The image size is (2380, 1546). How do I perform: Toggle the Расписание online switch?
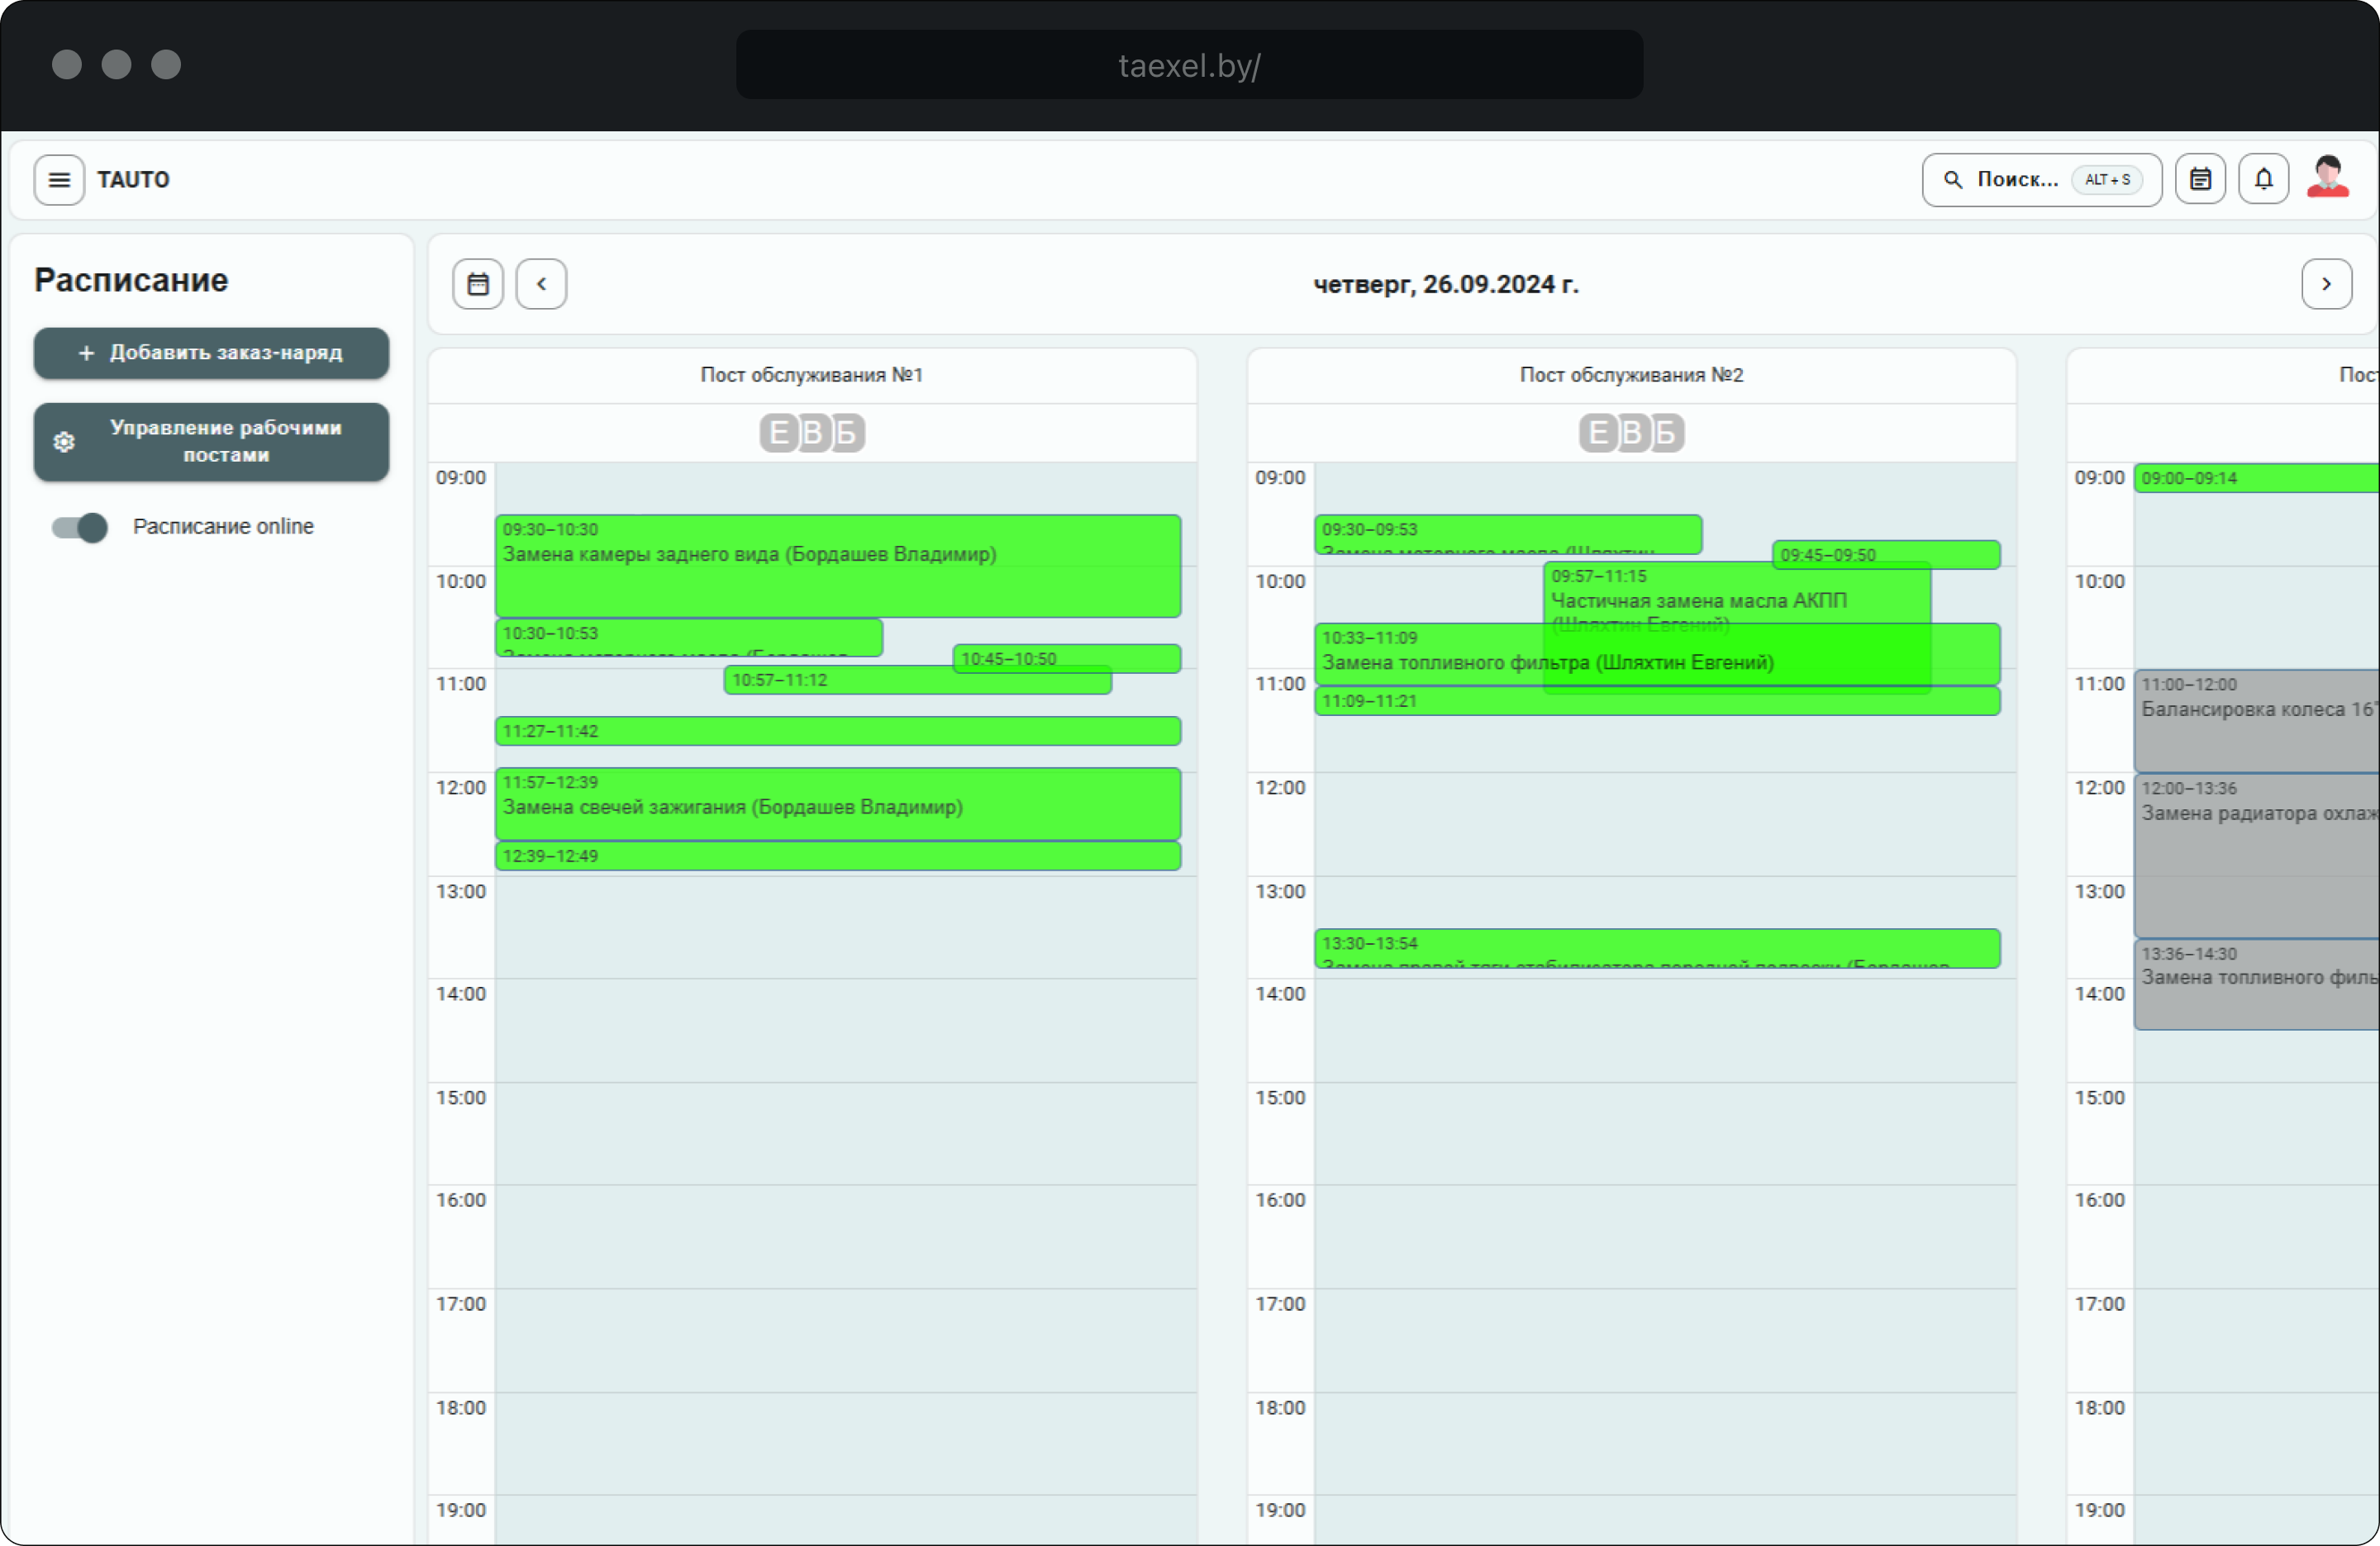[x=80, y=527]
